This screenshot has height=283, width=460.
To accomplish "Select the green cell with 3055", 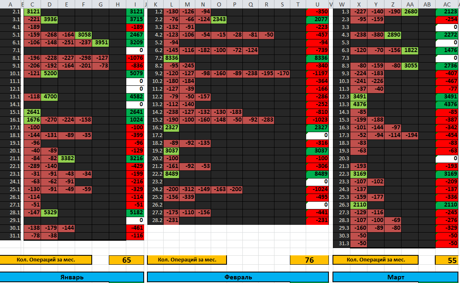I will 410,65.
